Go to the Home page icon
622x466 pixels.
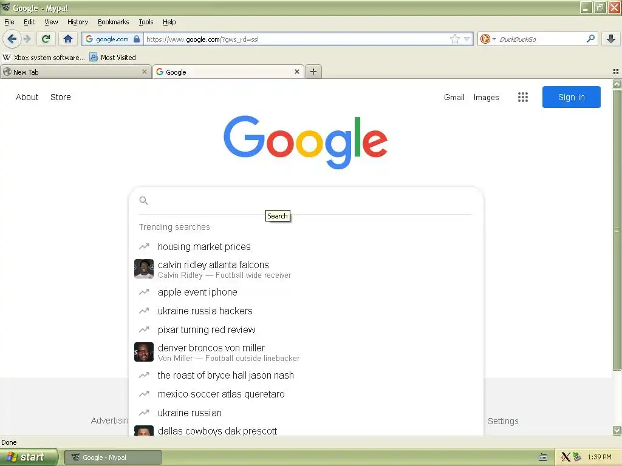coord(68,39)
